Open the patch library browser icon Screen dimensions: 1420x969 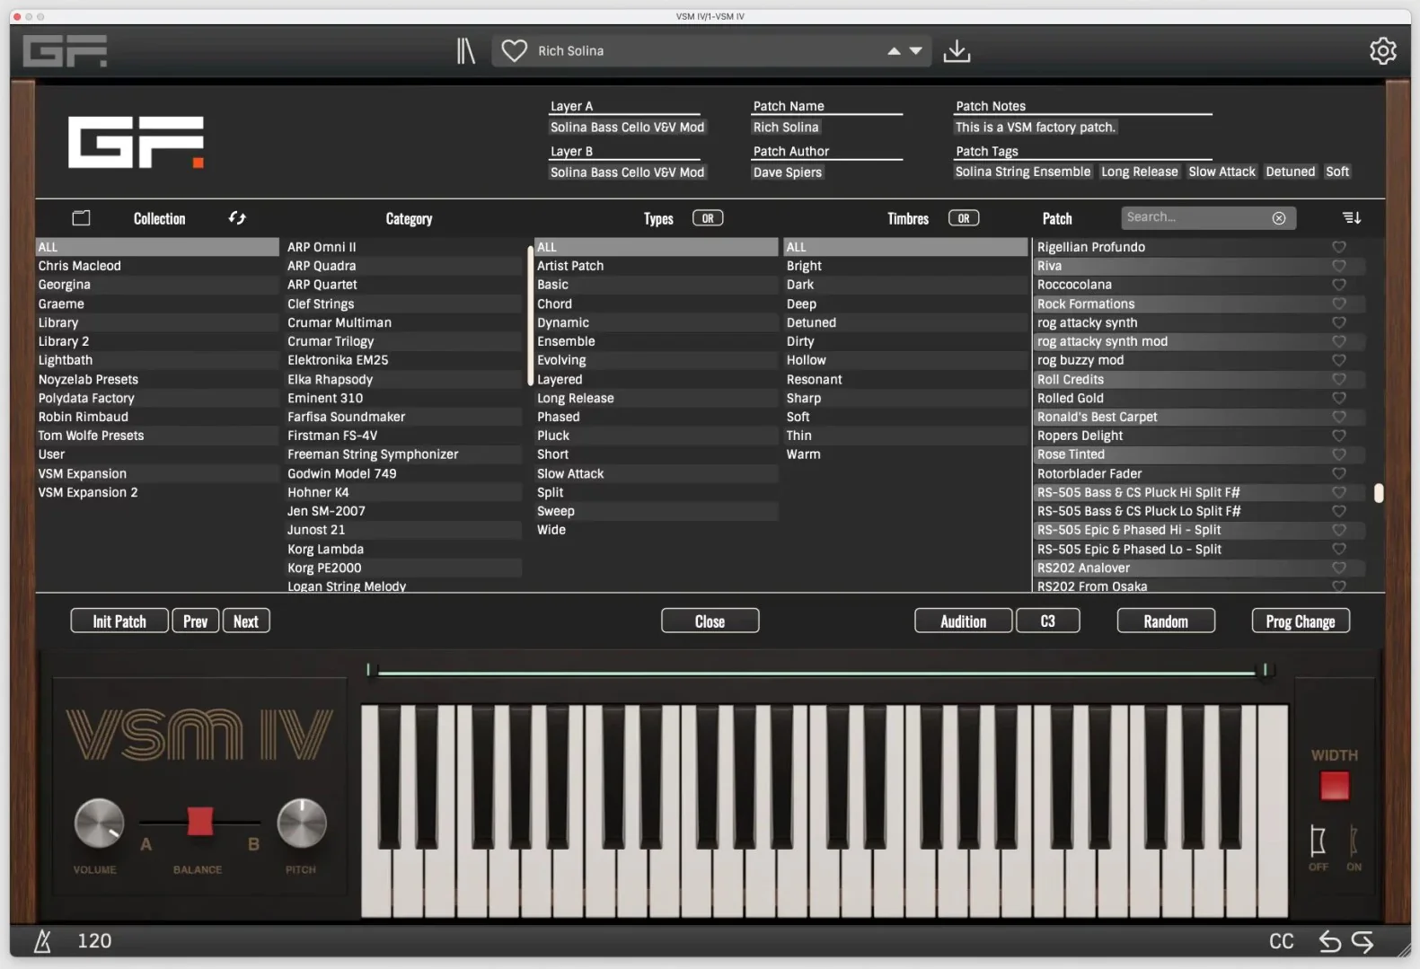465,51
